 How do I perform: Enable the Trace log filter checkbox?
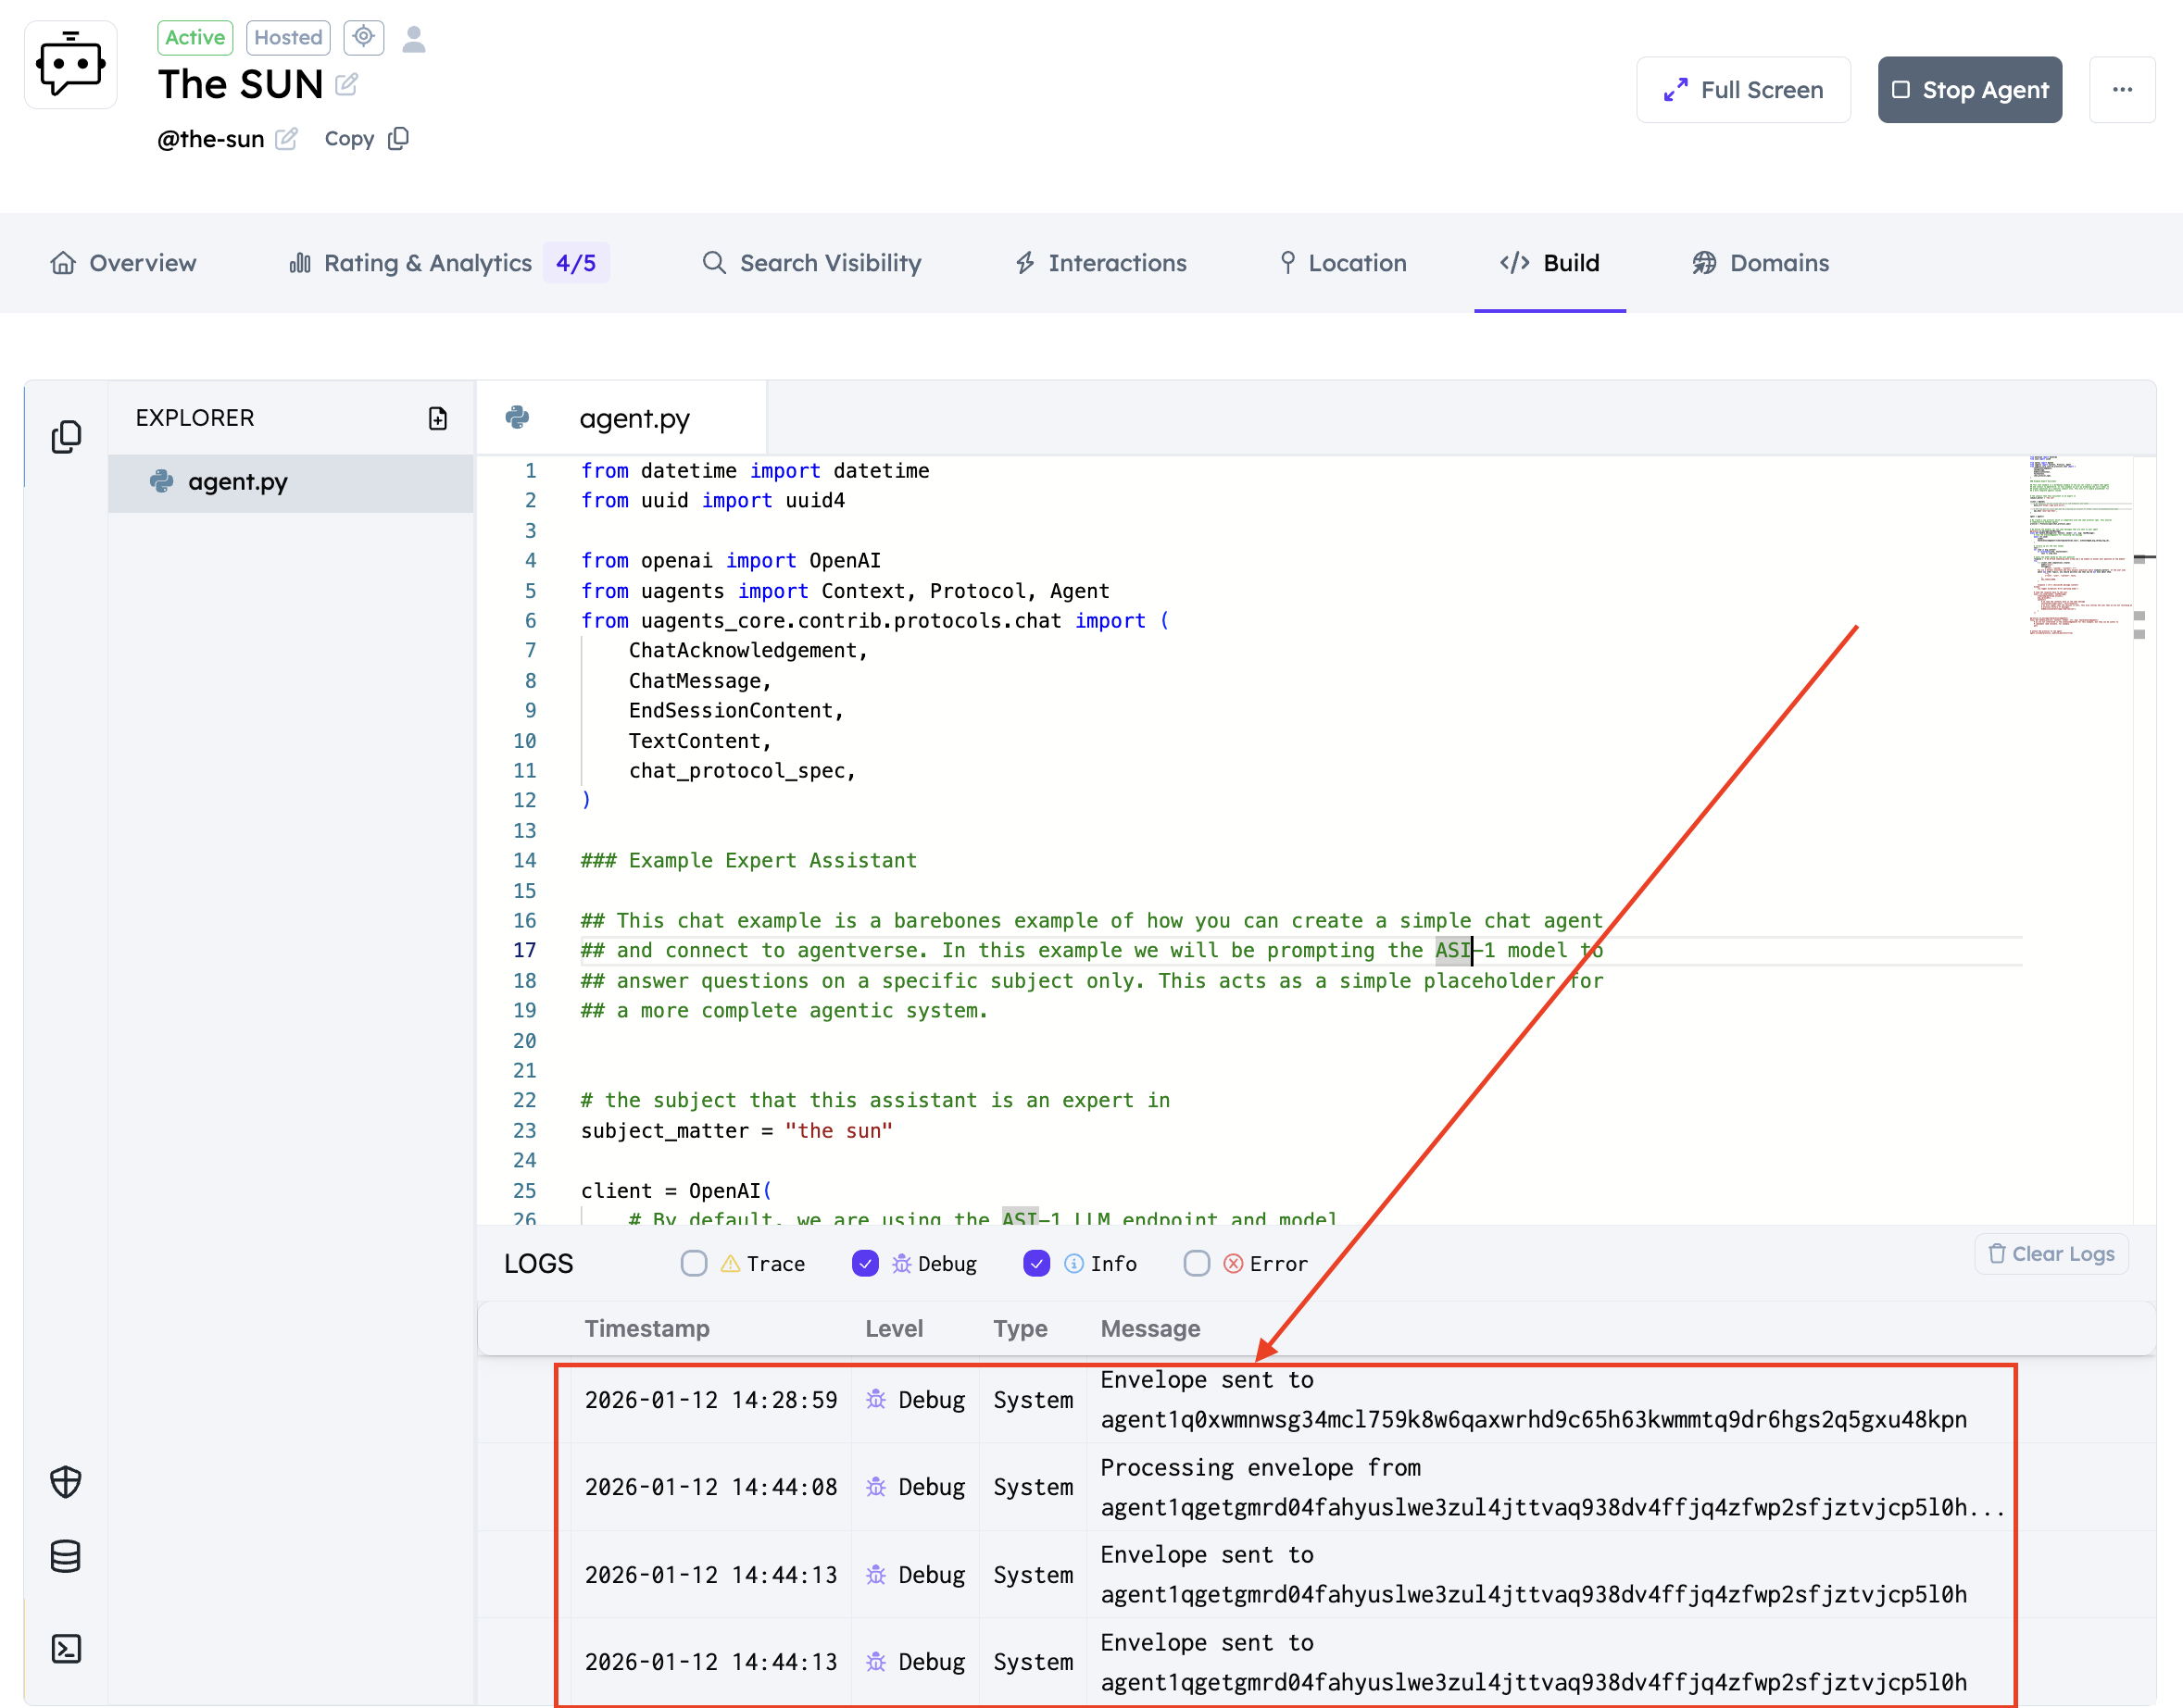point(694,1264)
